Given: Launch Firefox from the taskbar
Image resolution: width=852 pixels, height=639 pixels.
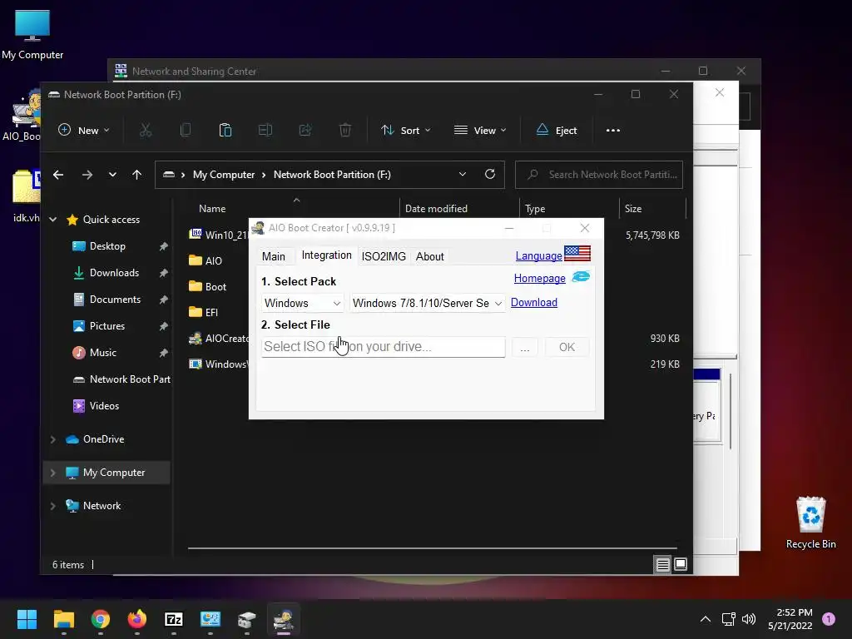Looking at the screenshot, I should click(137, 619).
